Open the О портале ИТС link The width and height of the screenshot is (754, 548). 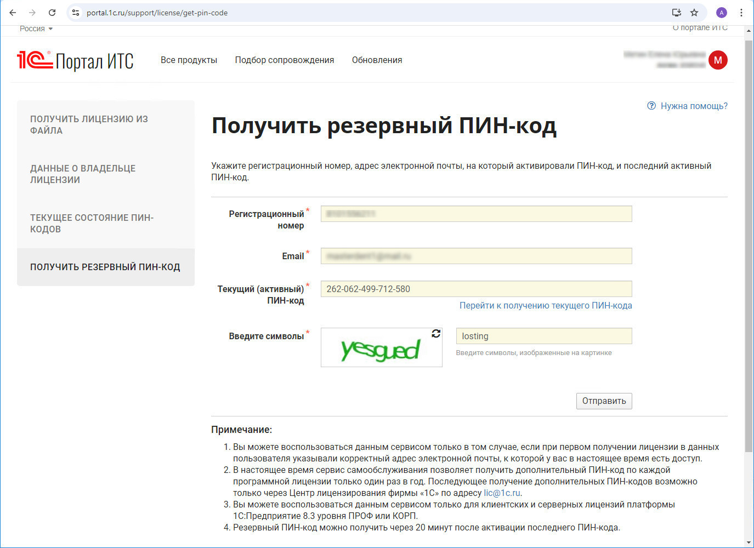click(700, 28)
